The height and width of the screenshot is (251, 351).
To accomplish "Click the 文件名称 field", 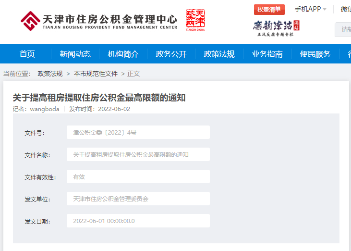I will click(x=138, y=154).
